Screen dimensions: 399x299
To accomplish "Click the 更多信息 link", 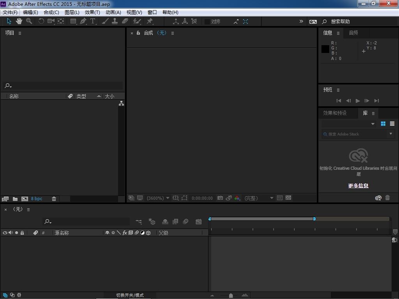I will (x=358, y=186).
